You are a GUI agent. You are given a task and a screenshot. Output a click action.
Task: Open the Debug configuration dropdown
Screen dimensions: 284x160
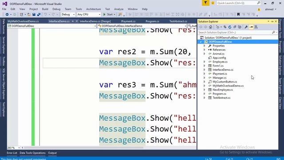74,15
